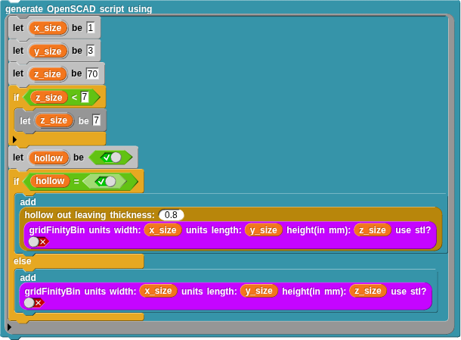Click the z_size value field containing 70
The image size is (461, 340).
click(x=92, y=73)
